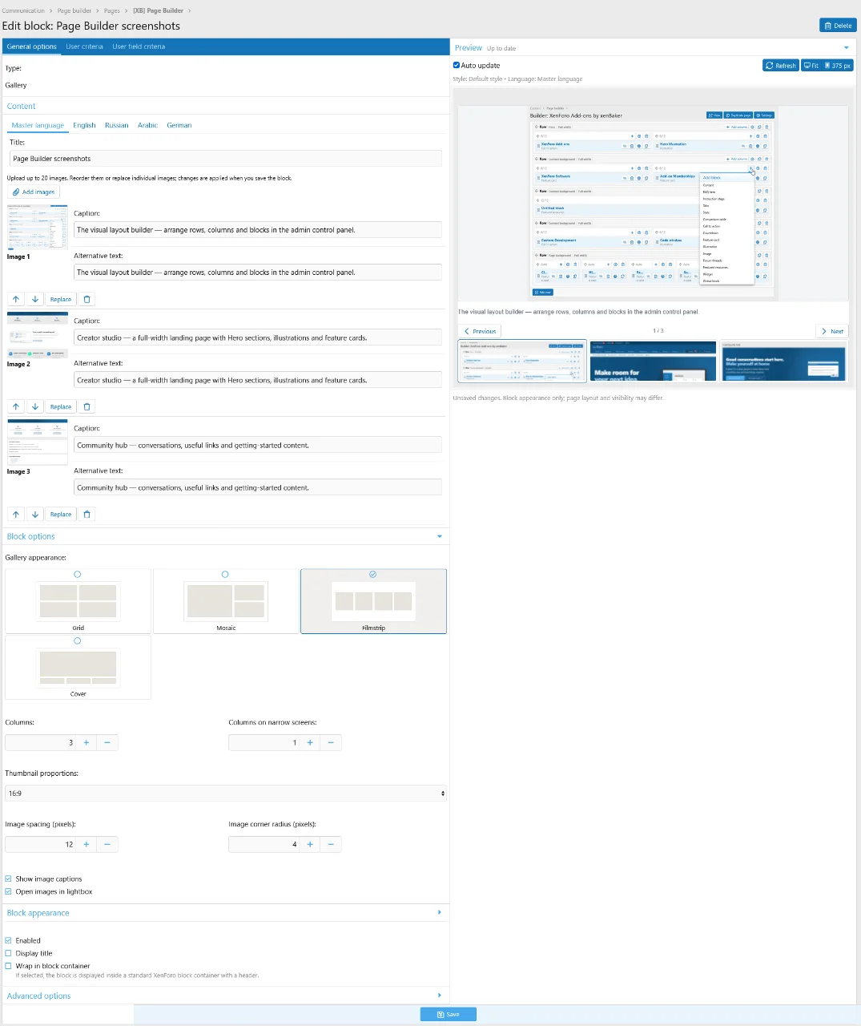This screenshot has height=1026, width=861.
Task: Open General options tab
Action: 32,46
